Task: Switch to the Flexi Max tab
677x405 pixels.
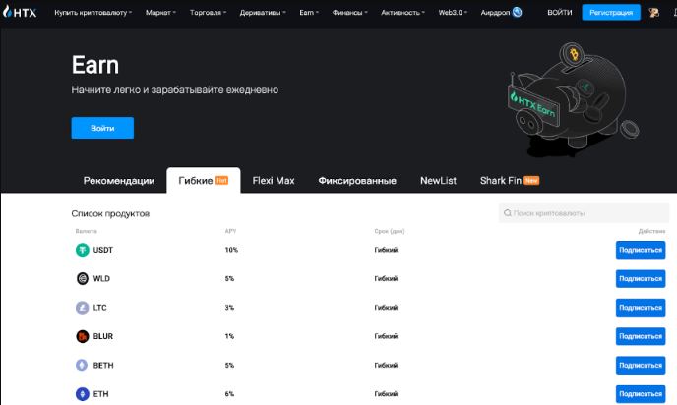Action: point(274,181)
